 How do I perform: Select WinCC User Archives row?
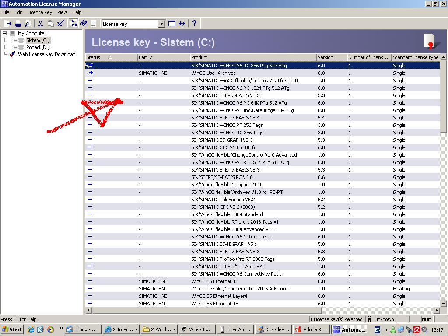[262, 73]
